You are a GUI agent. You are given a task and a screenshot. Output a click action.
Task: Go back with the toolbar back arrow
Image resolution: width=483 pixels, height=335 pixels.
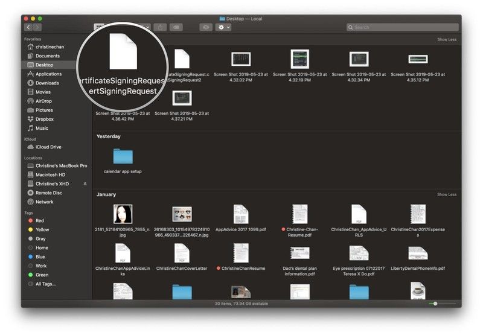point(28,27)
